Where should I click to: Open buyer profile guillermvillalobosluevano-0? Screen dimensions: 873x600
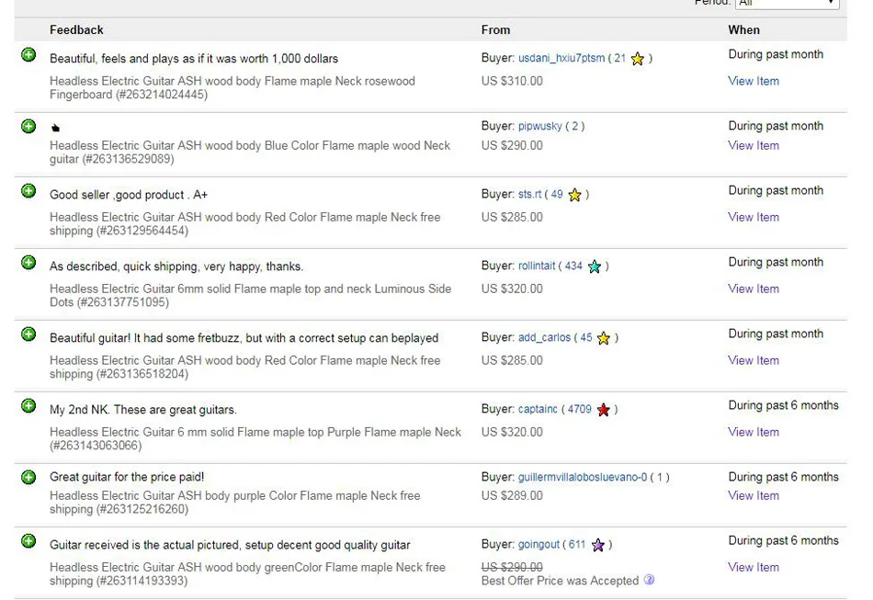(x=583, y=477)
